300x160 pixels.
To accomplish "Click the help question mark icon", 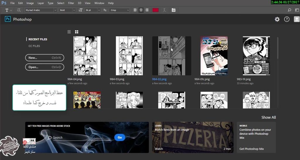I will [x=287, y=19].
